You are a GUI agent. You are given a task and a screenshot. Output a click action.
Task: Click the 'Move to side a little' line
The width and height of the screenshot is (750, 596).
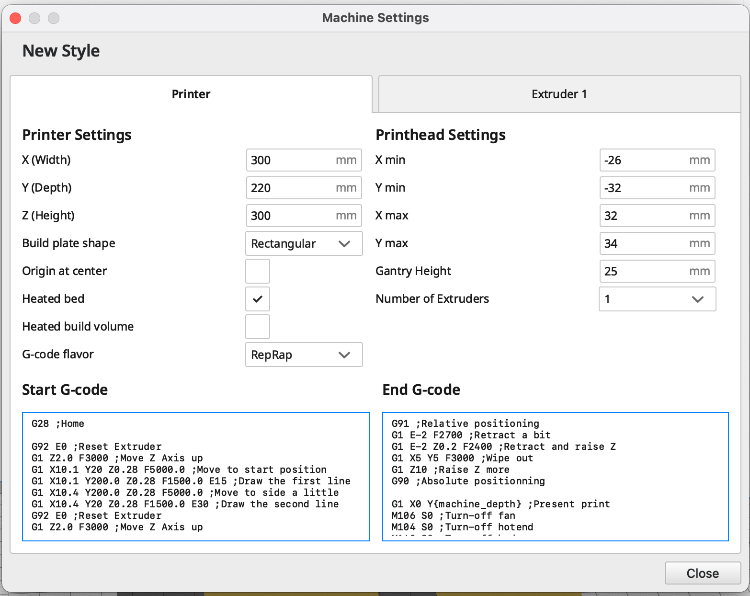click(x=185, y=493)
